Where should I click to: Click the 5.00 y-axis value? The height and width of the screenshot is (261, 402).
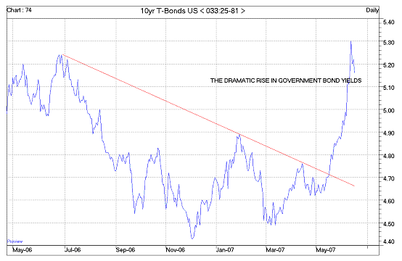[x=388, y=110]
